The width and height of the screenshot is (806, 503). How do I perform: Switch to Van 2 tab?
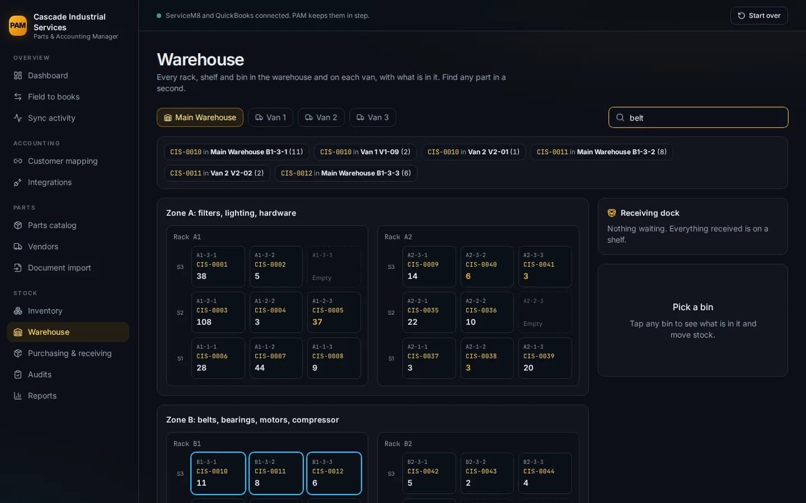pyautogui.click(x=321, y=117)
